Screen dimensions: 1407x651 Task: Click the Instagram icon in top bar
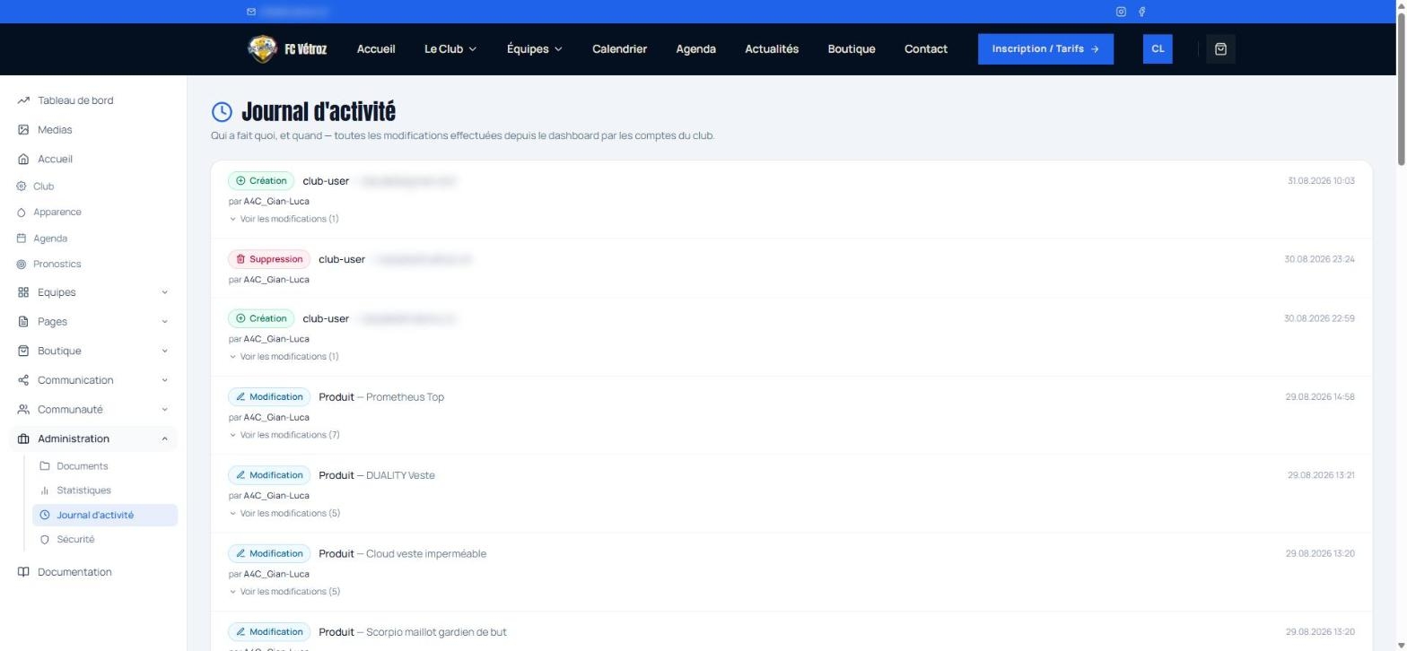(1121, 12)
